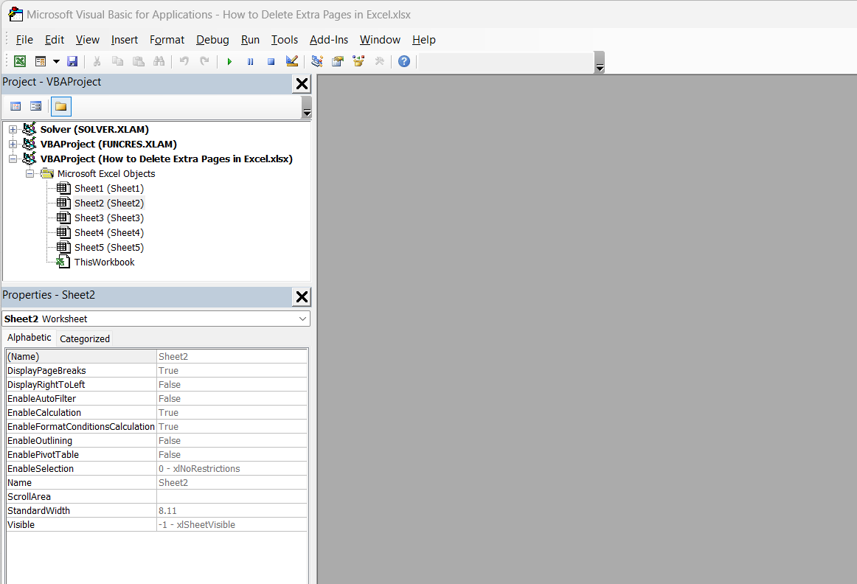
Task: Click the (Name) property value field
Action: coord(232,357)
